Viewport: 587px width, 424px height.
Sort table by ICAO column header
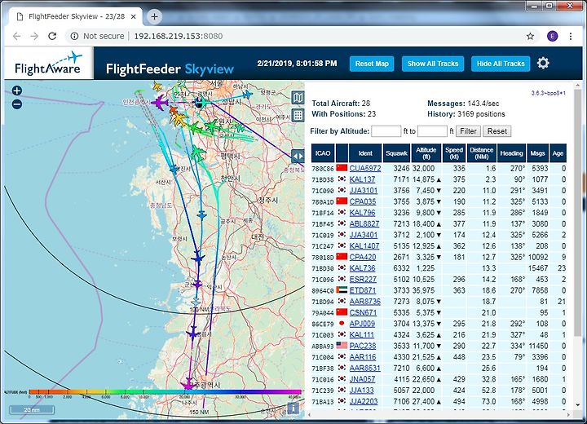tap(323, 153)
